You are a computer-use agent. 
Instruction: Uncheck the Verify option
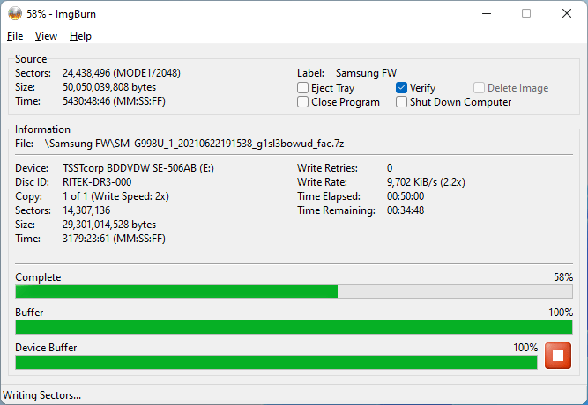(402, 88)
